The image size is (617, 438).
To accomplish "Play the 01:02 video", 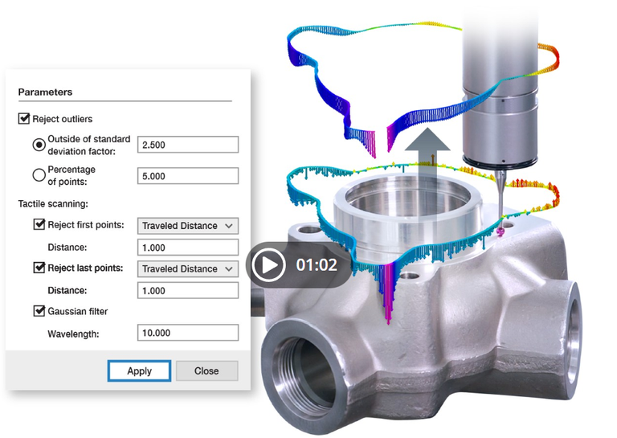I will pos(267,264).
